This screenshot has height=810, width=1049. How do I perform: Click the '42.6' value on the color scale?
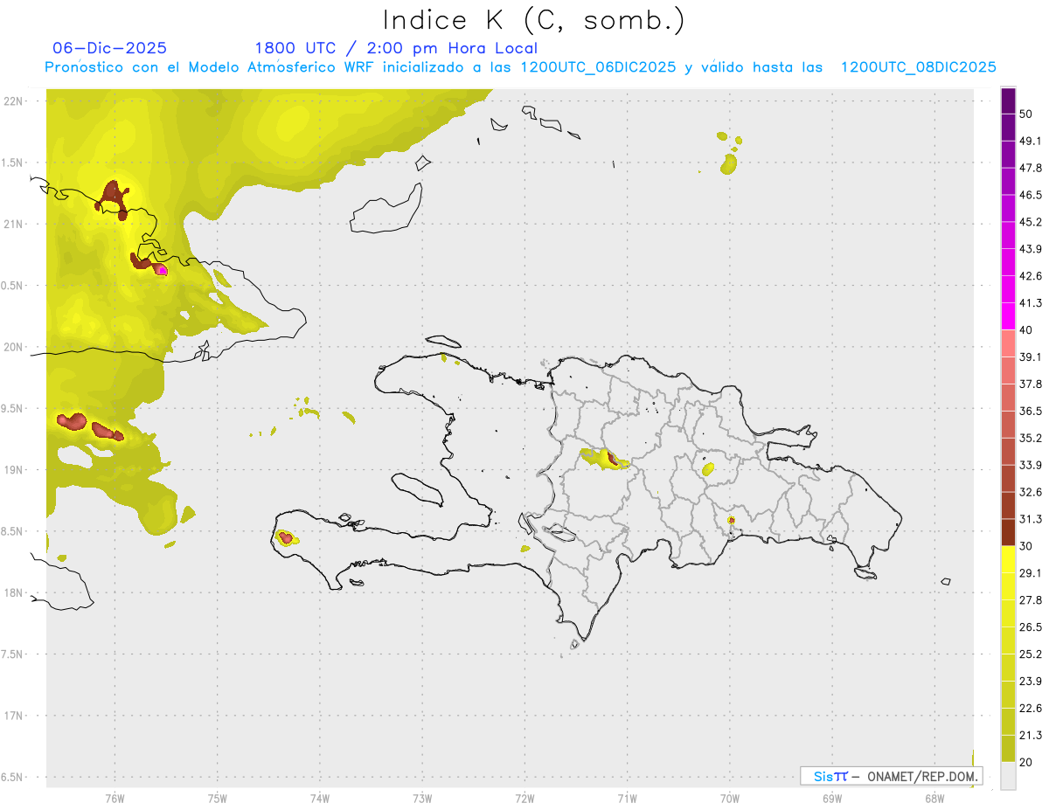click(x=1031, y=276)
